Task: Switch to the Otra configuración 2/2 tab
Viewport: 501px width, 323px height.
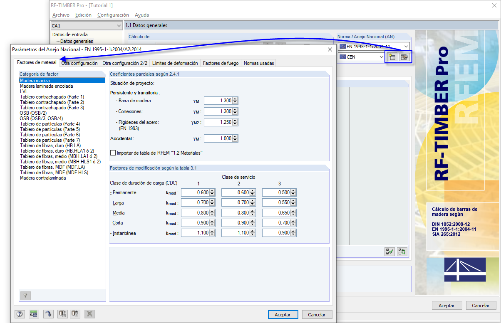Action: [x=125, y=63]
